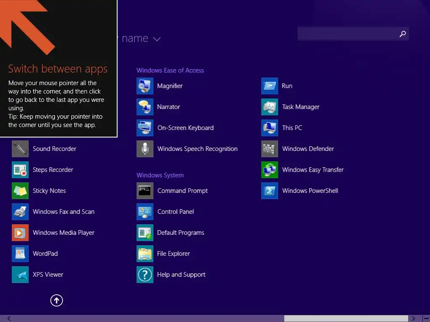This screenshot has width=430, height=322.
Task: Open the On-Screen Keyboard icon
Action: coord(145,128)
